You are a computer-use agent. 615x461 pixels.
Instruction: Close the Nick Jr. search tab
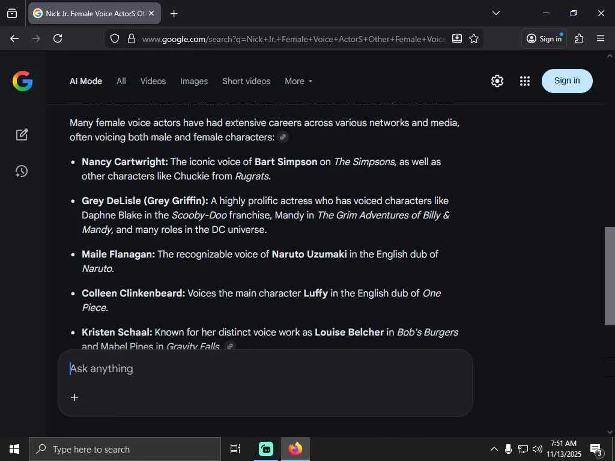pyautogui.click(x=151, y=13)
